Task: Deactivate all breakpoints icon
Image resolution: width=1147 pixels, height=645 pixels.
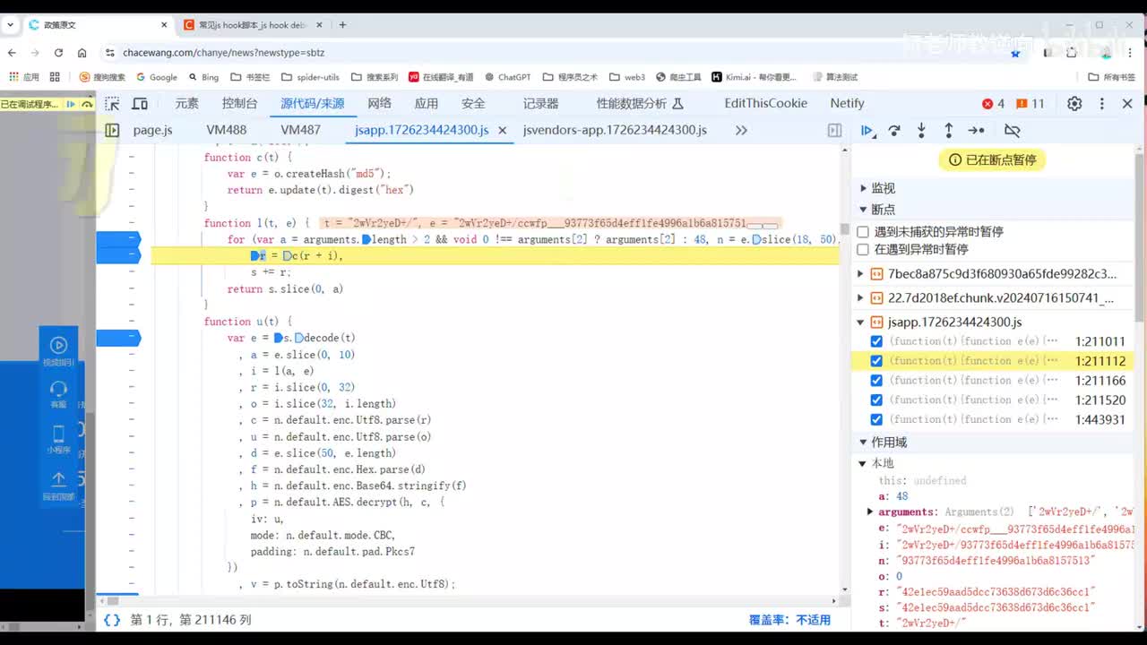Action: point(1013,130)
